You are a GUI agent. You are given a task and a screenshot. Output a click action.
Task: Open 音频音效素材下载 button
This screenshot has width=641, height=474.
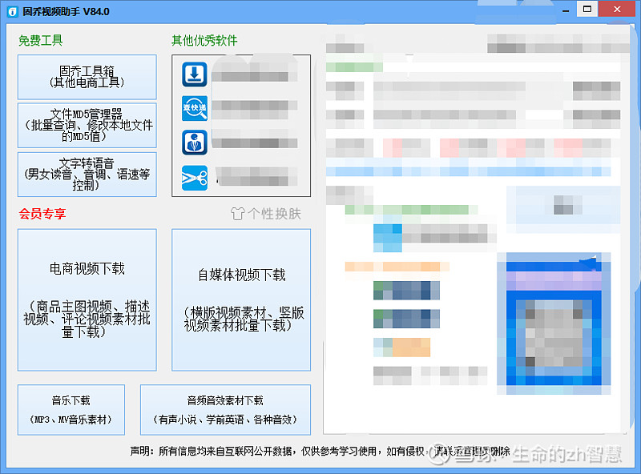[225, 410]
